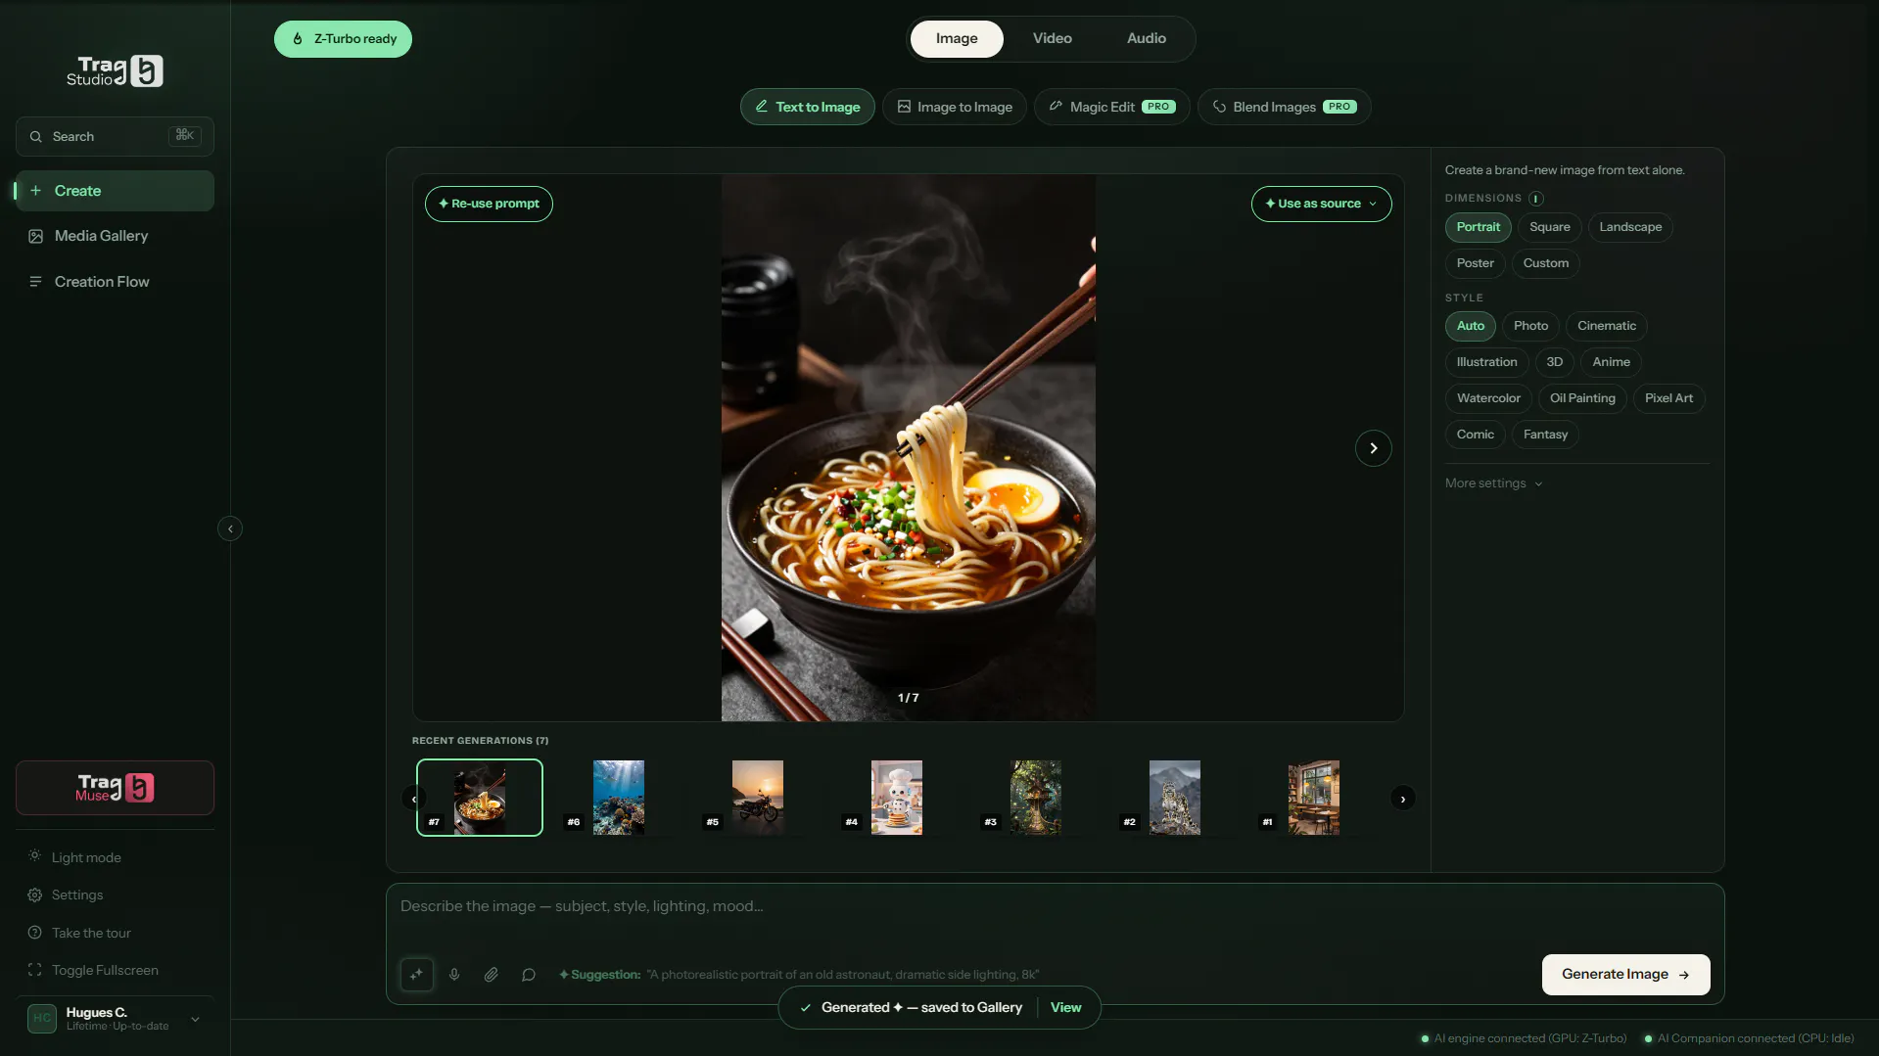Click the dimensions info icon
The image size is (1879, 1056).
point(1536,199)
